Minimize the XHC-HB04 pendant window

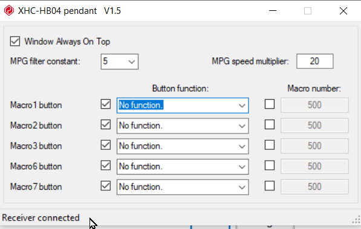click(273, 11)
